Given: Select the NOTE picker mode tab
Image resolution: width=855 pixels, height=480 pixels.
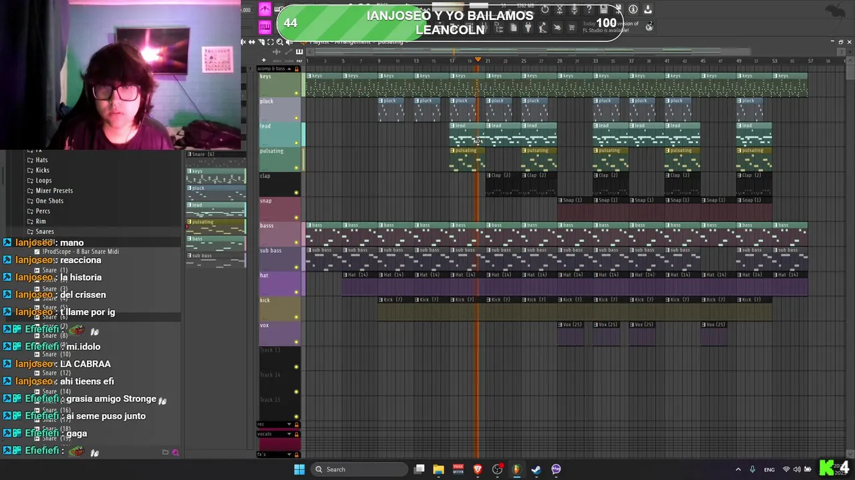Looking at the screenshot, I should [x=277, y=61].
